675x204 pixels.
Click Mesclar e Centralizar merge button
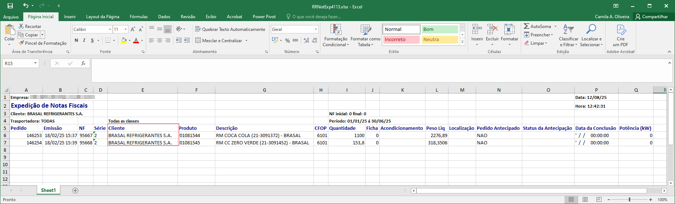point(219,40)
